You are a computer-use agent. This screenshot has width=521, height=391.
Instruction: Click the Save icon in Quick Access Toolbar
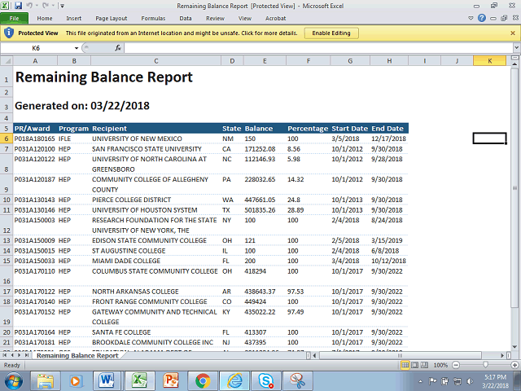(18, 5)
